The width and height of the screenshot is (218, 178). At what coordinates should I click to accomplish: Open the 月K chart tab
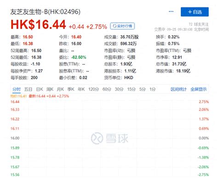(x=60, y=89)
